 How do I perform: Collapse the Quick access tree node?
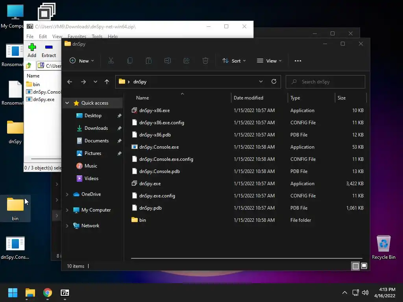click(x=67, y=103)
